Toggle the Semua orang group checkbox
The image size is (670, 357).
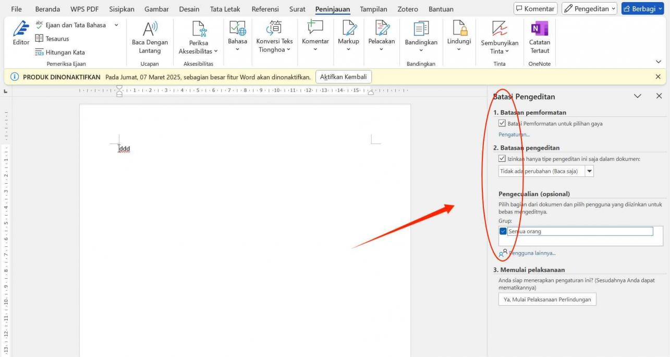503,232
